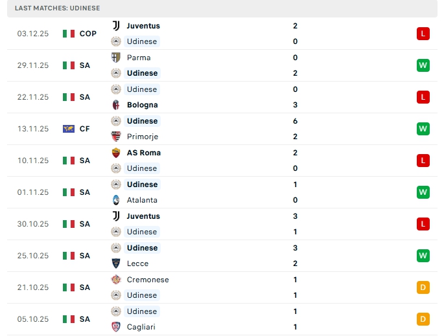Open the Bologna team link
444x336 pixels.
pos(143,105)
